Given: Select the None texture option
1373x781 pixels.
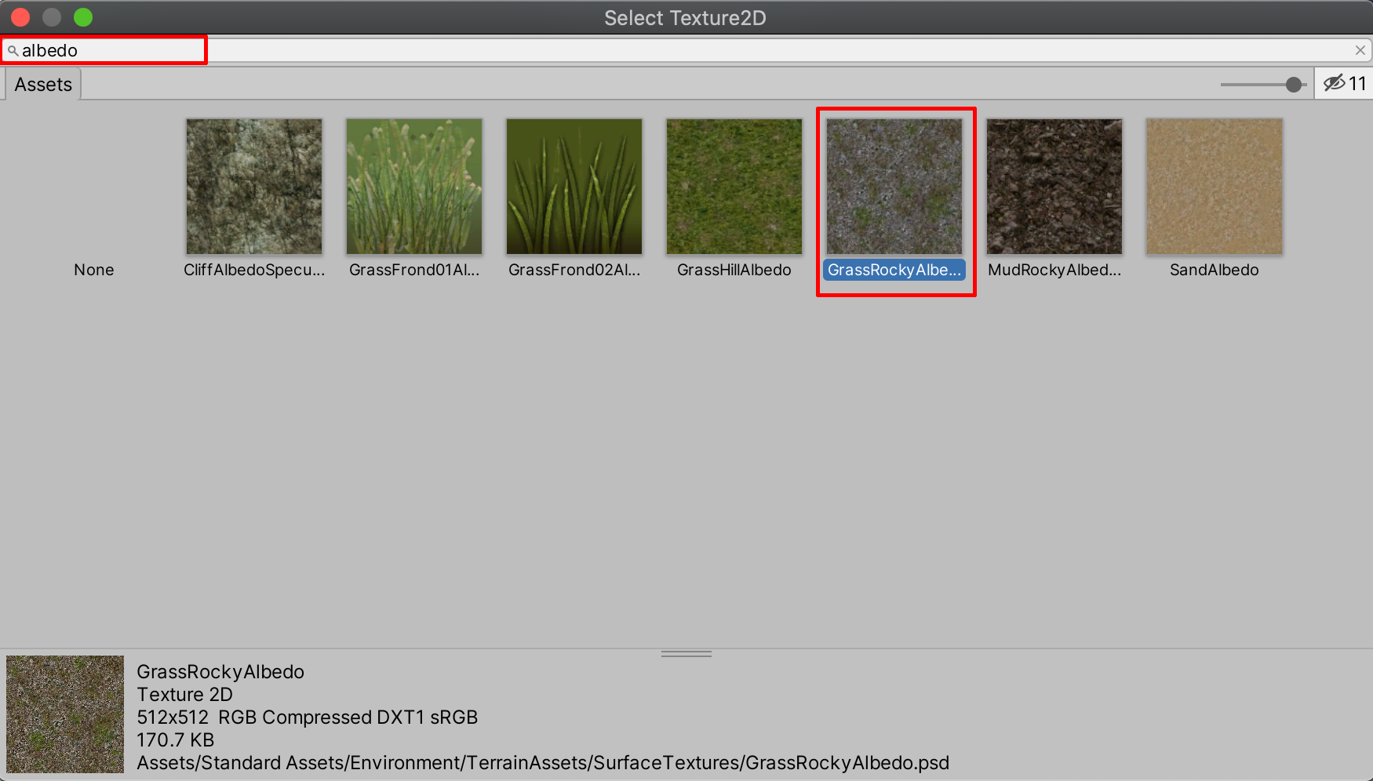Looking at the screenshot, I should (94, 270).
